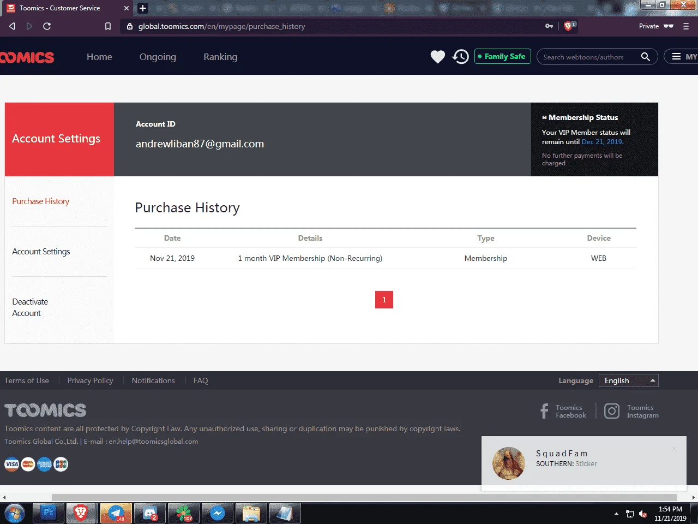Screen dimensions: 698x524
Task: Open recently viewed history clock icon
Action: 460,57
